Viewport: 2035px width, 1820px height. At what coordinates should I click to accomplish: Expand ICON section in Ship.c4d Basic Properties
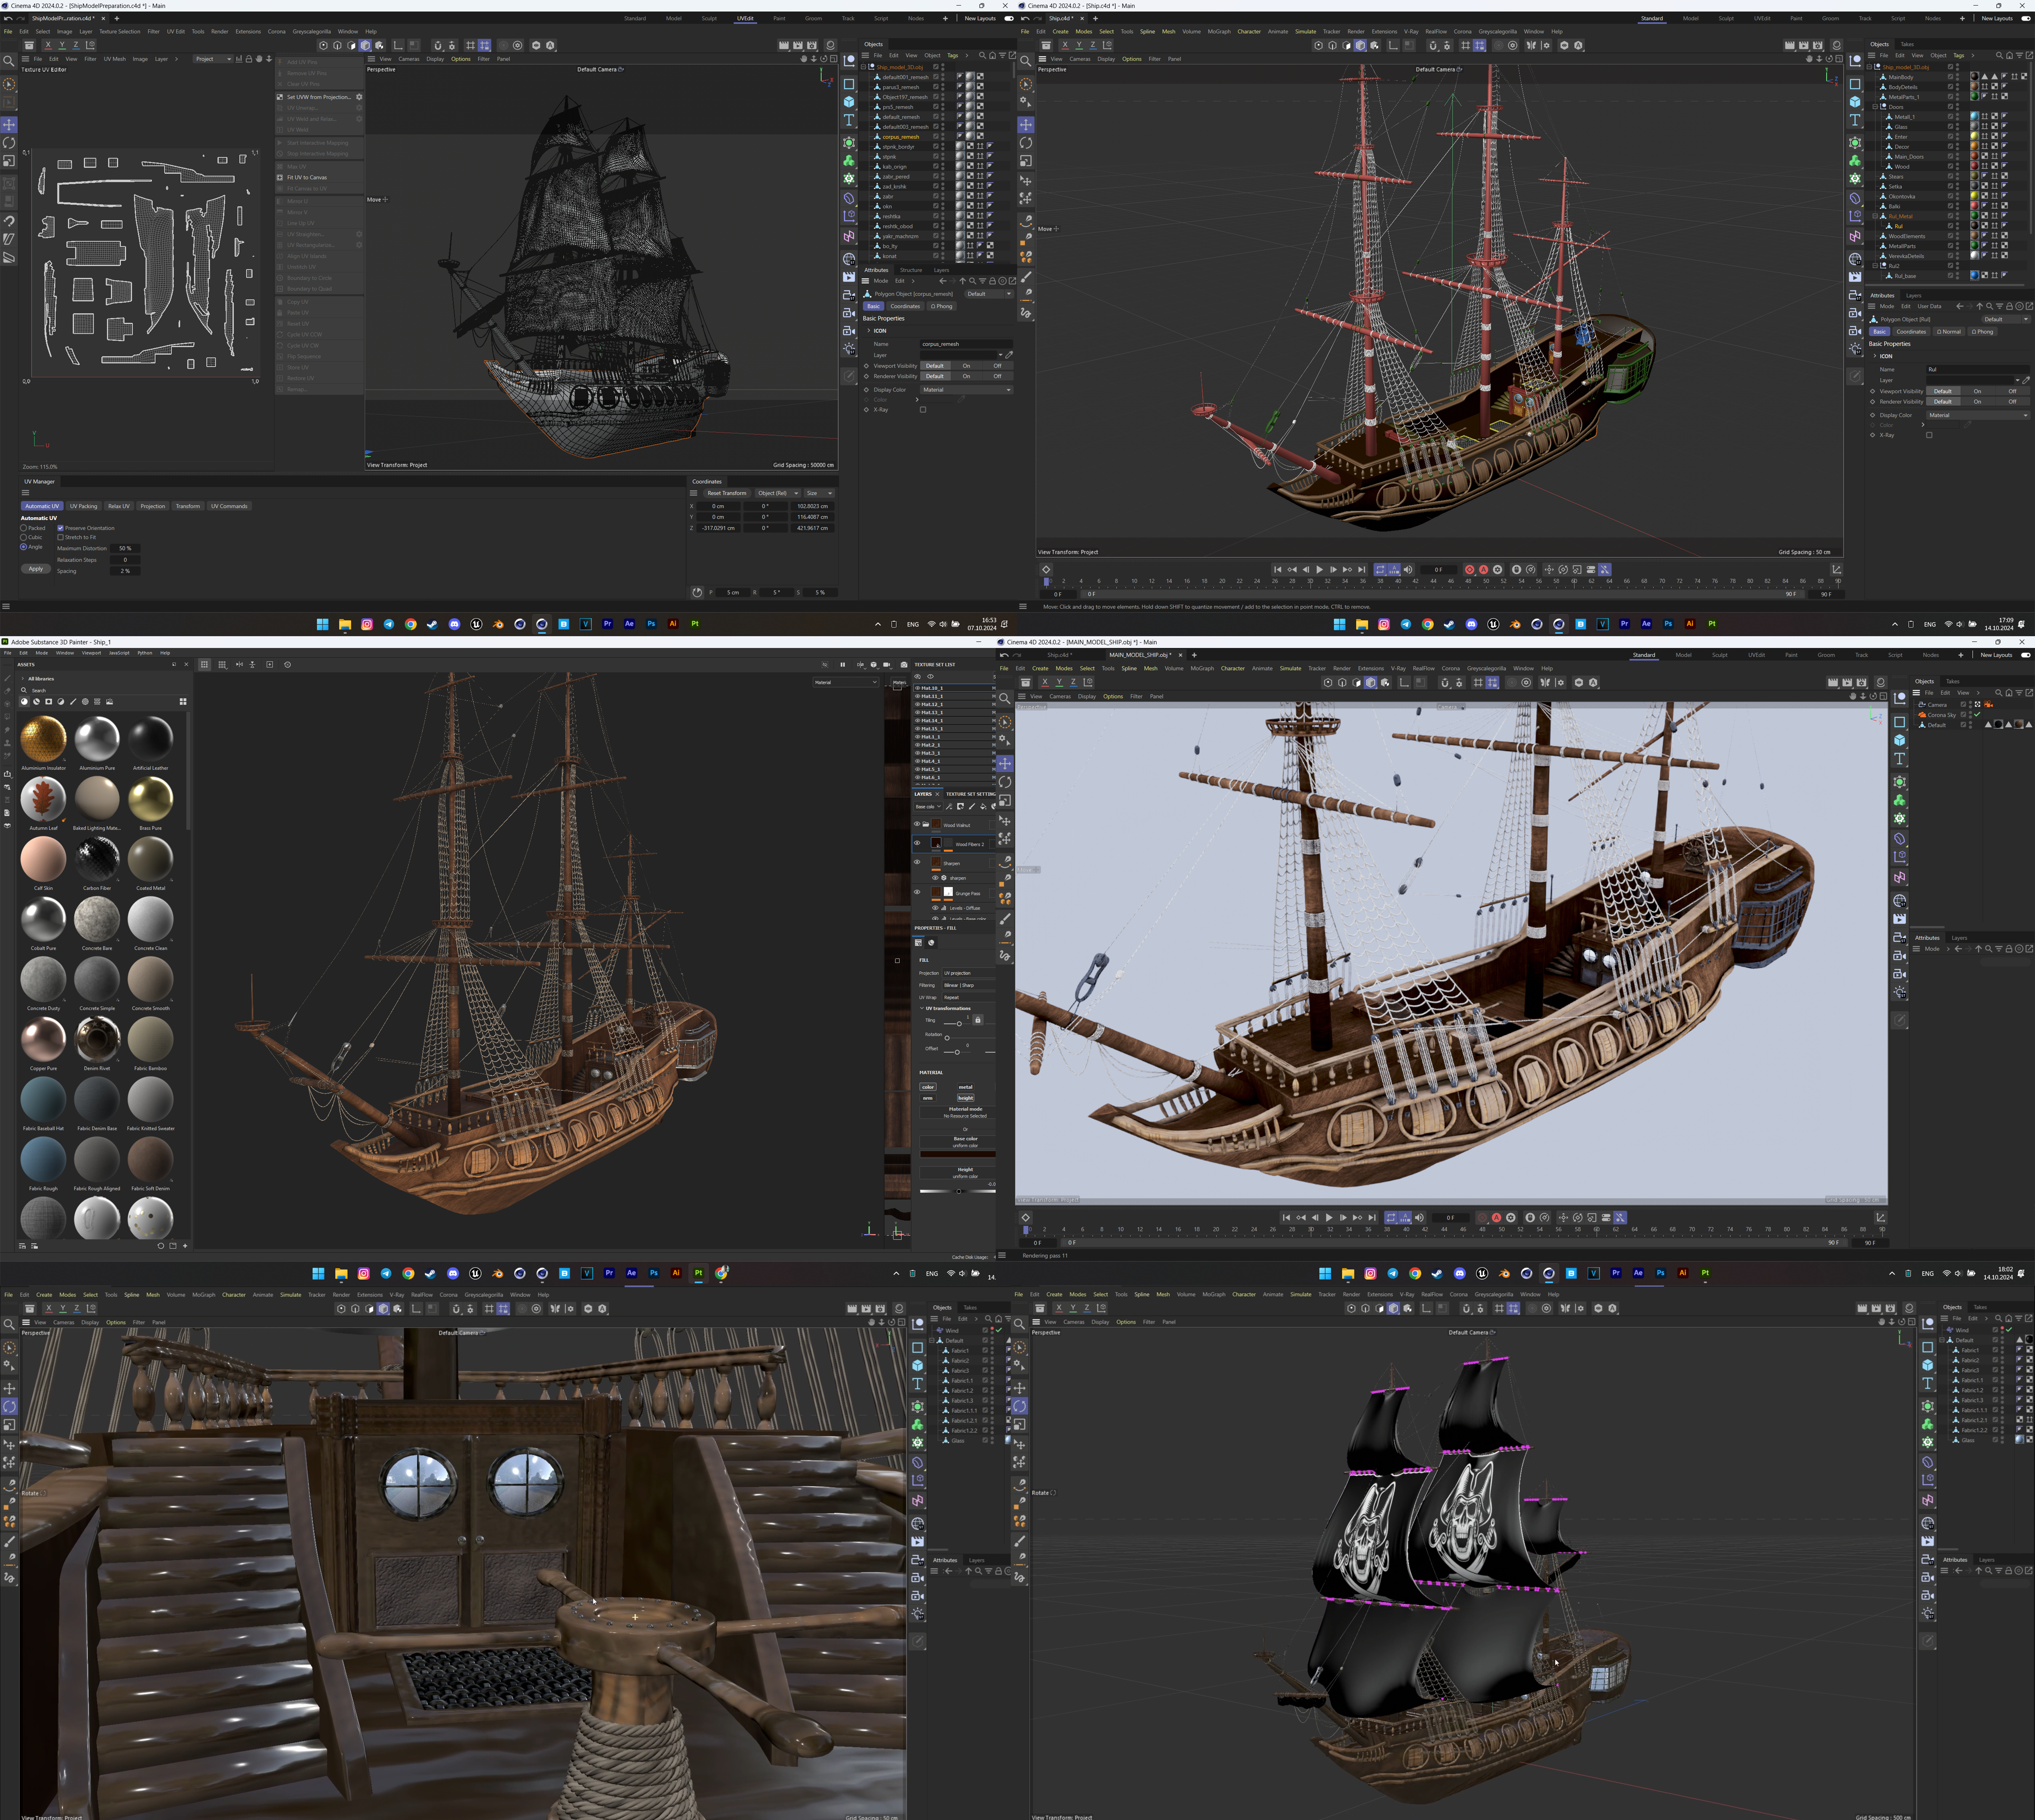point(1875,356)
